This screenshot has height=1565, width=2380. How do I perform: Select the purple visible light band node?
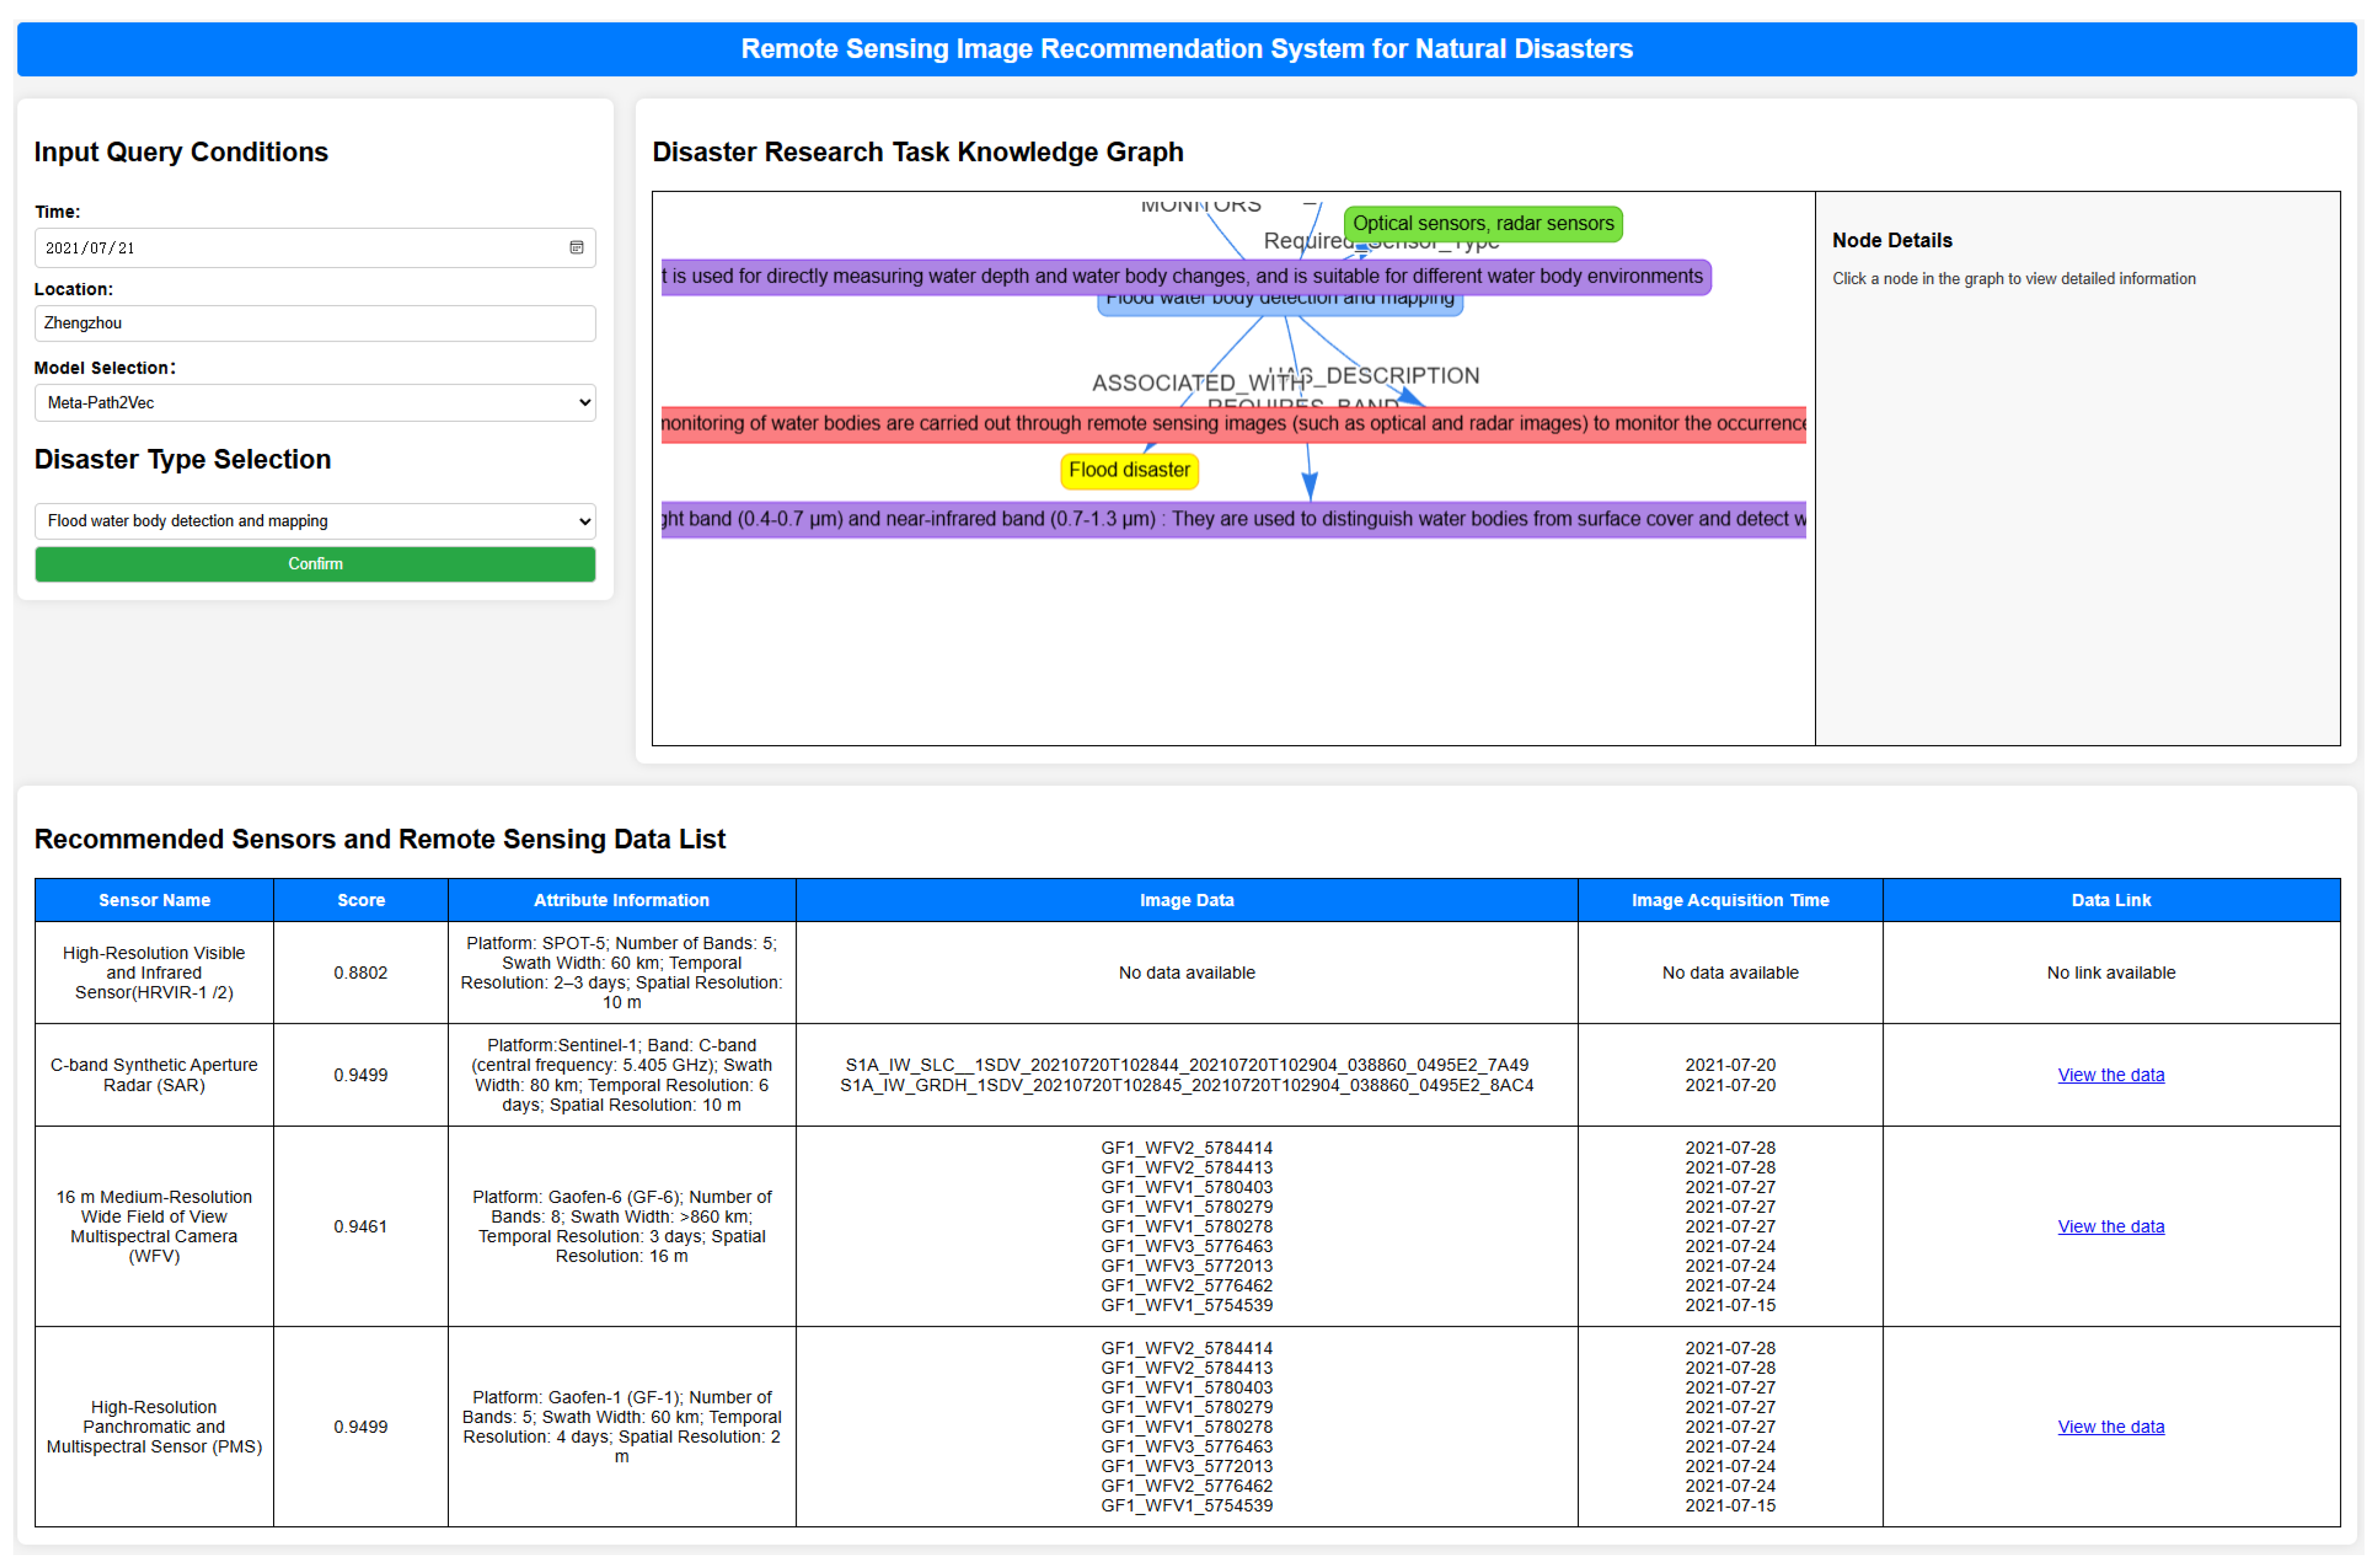[1233, 519]
